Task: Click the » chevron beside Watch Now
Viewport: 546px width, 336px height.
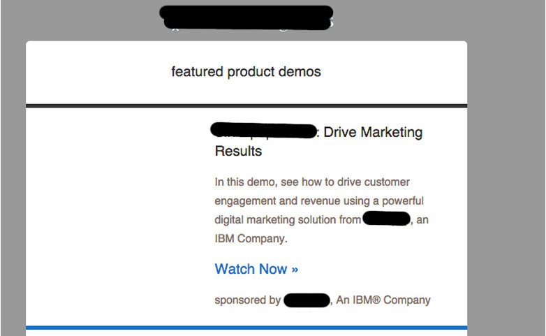Action: (x=295, y=270)
